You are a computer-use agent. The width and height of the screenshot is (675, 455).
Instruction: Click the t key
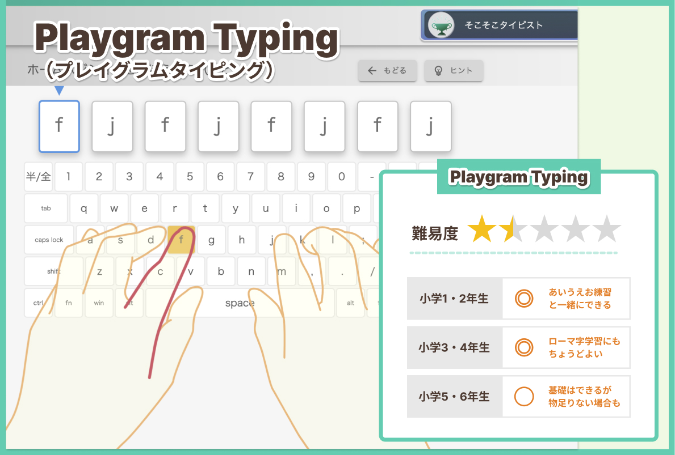pyautogui.click(x=206, y=209)
